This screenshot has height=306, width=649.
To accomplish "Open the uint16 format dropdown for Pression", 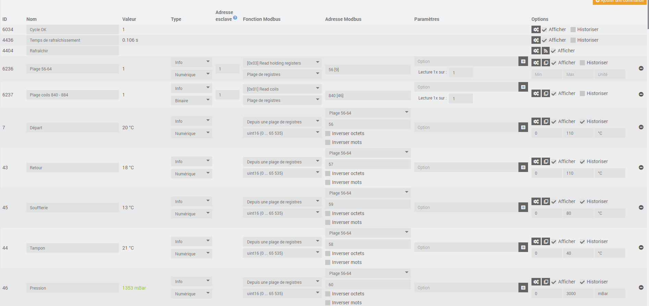I will 282,294.
